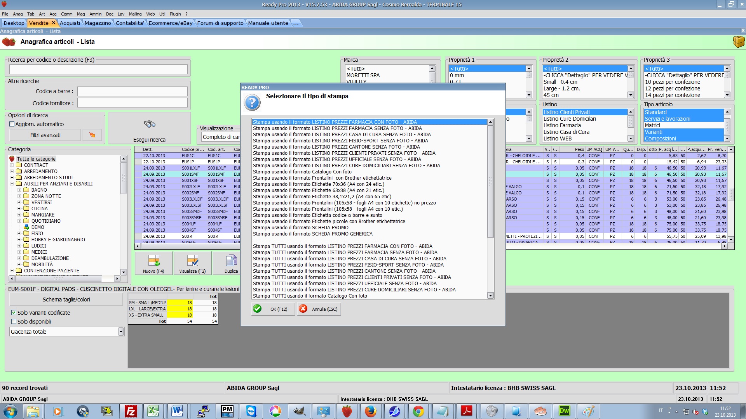
Task: Open the Magazzino tab
Action: tap(98, 23)
